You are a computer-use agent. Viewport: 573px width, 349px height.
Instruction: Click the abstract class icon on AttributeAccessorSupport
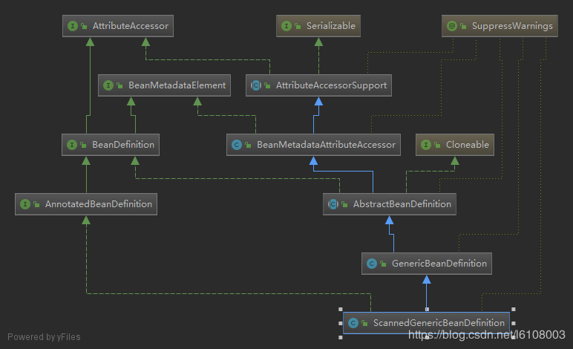[256, 85]
